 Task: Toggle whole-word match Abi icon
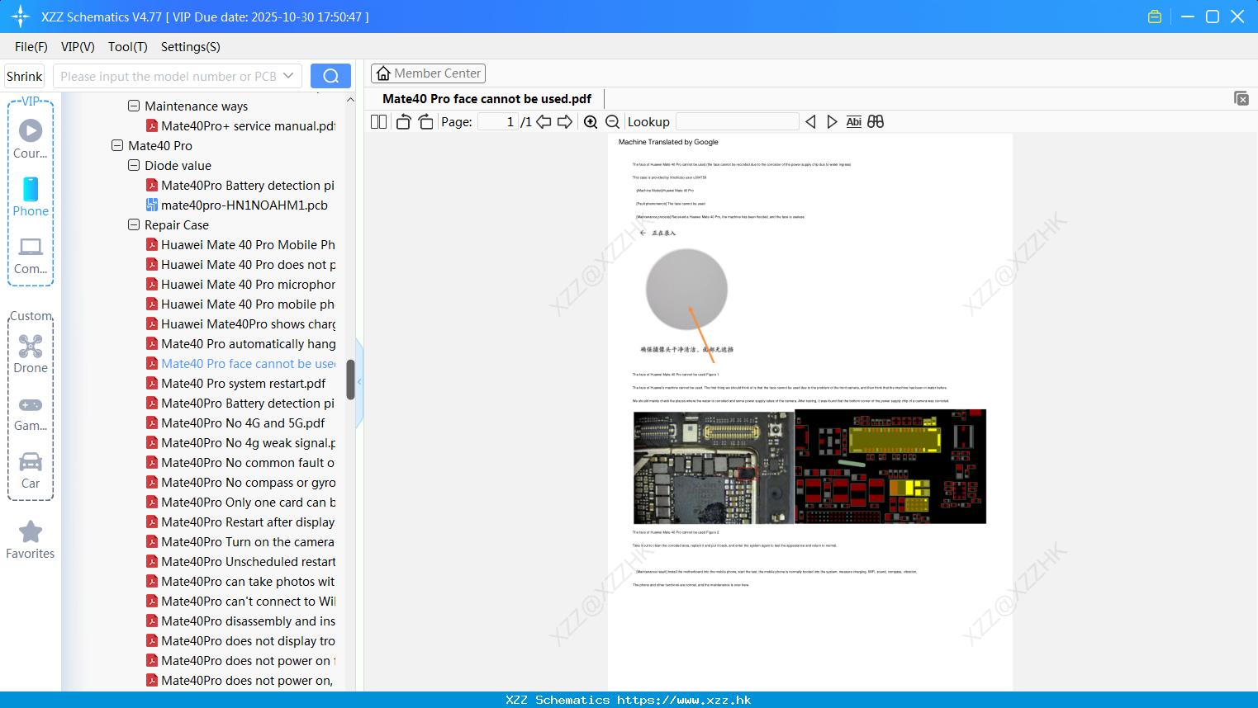point(854,122)
